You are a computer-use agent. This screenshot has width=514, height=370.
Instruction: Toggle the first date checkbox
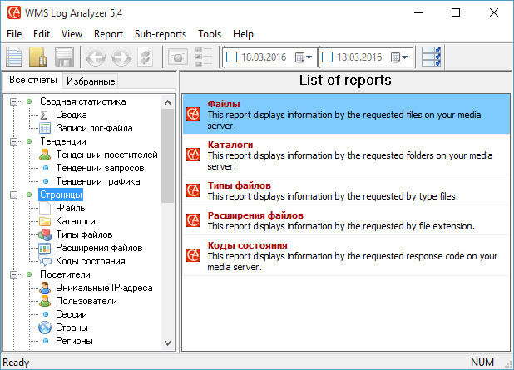click(x=230, y=57)
